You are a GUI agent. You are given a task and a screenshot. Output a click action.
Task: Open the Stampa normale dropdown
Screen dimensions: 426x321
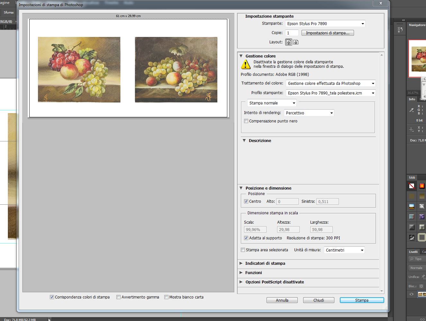(272, 103)
